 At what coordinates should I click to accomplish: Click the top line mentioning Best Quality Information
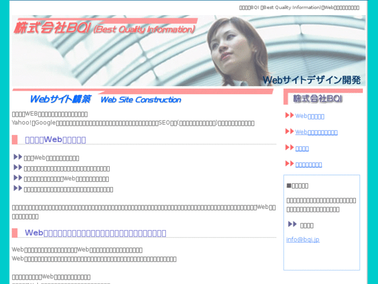(299, 8)
